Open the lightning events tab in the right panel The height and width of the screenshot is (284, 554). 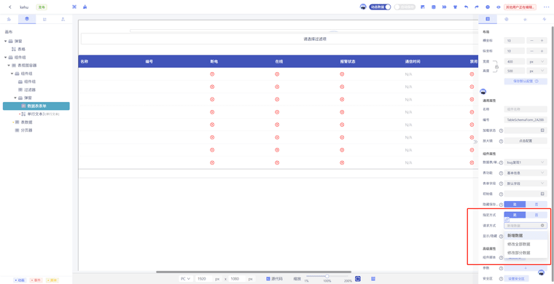click(x=544, y=19)
